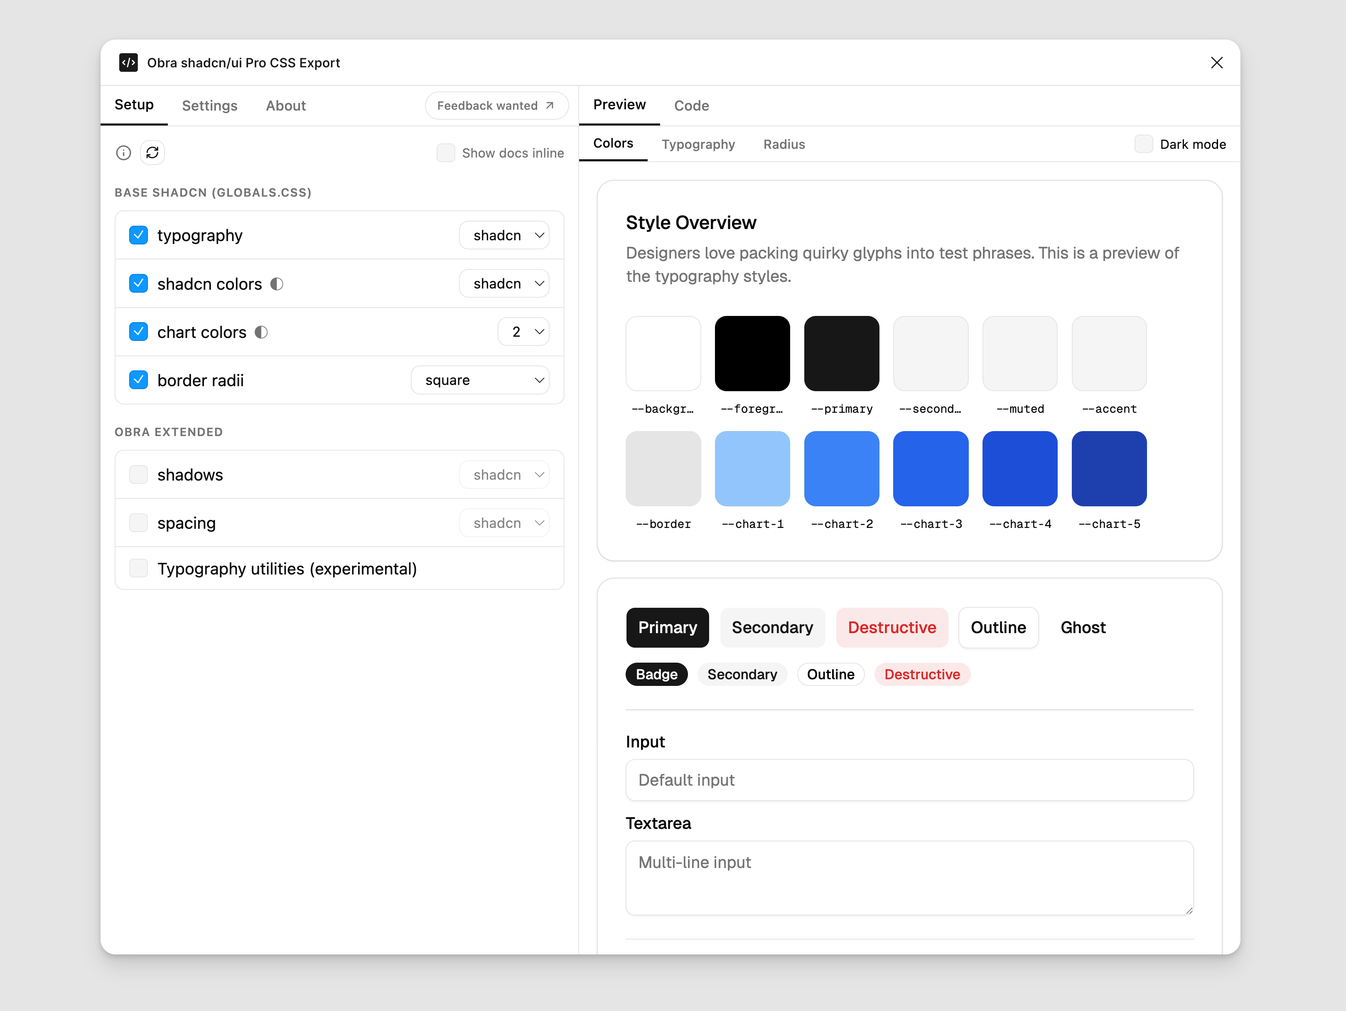
Task: Click the refresh arrows icon
Action: point(153,152)
